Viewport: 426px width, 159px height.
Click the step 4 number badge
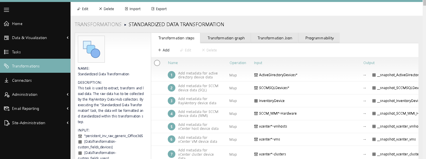[171, 114]
